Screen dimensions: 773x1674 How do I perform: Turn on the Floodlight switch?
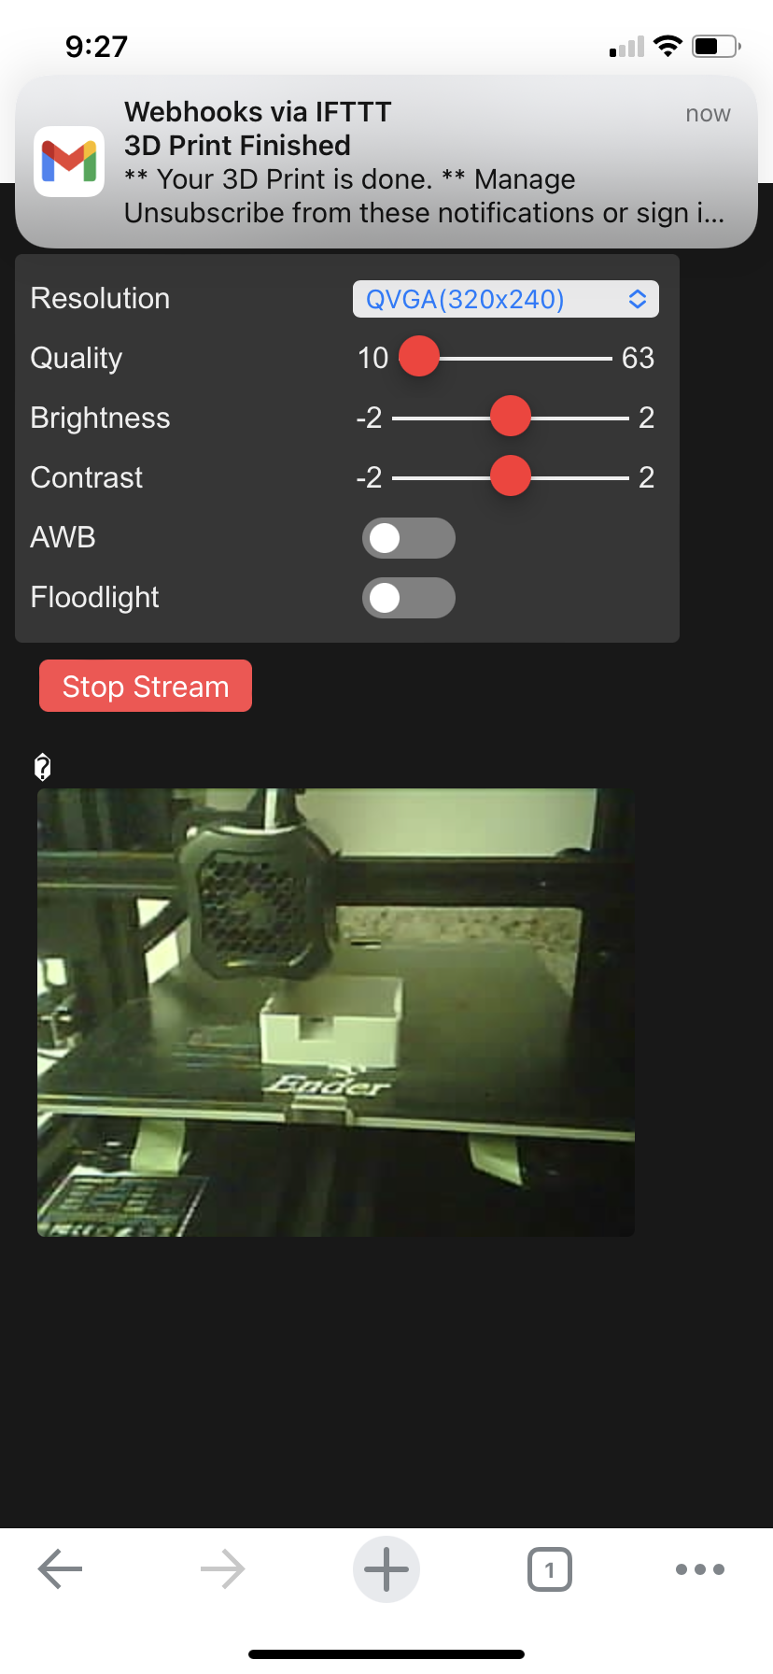(409, 598)
